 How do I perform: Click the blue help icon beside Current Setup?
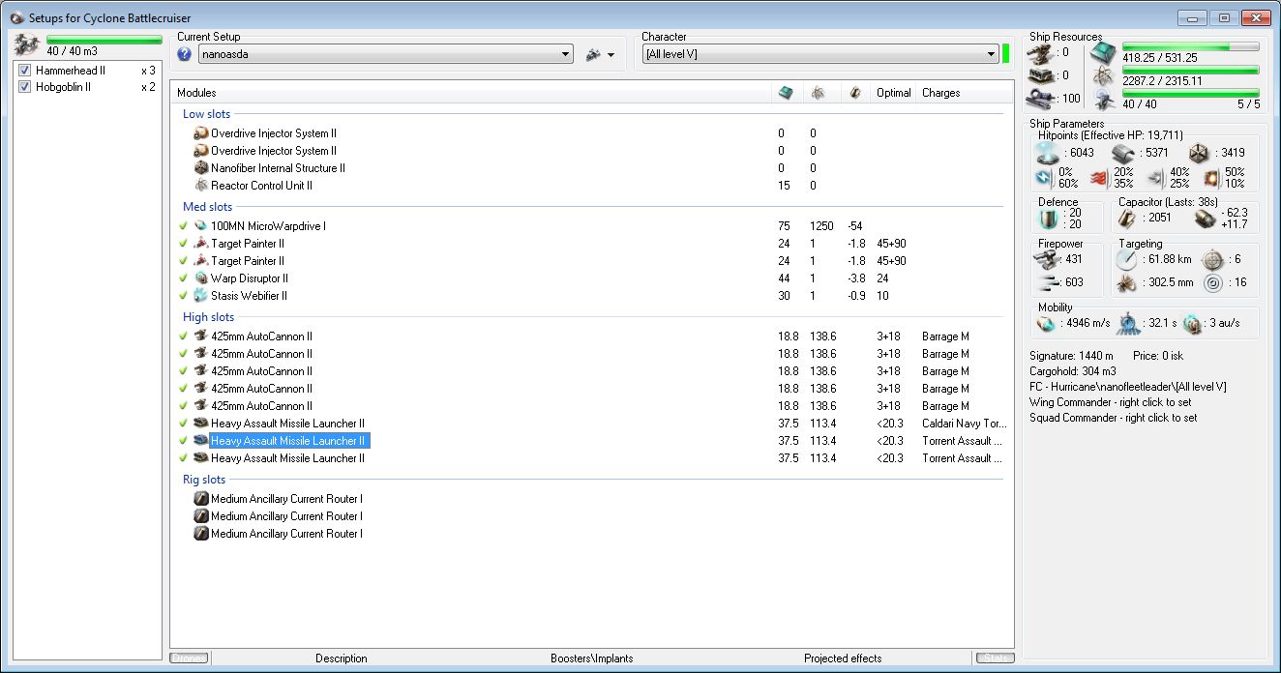pyautogui.click(x=185, y=54)
